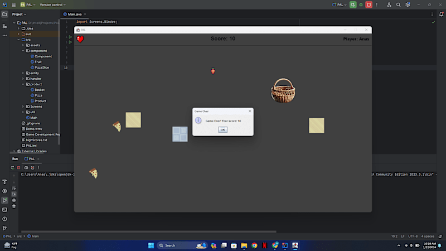Open the Notifications bell icon

point(441,15)
